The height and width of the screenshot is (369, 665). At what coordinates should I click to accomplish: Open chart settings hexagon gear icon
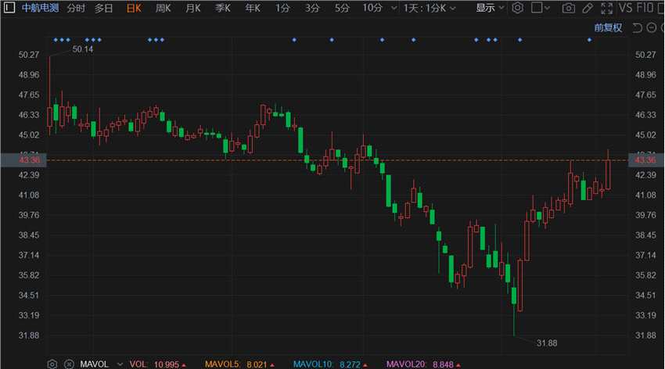[517, 8]
